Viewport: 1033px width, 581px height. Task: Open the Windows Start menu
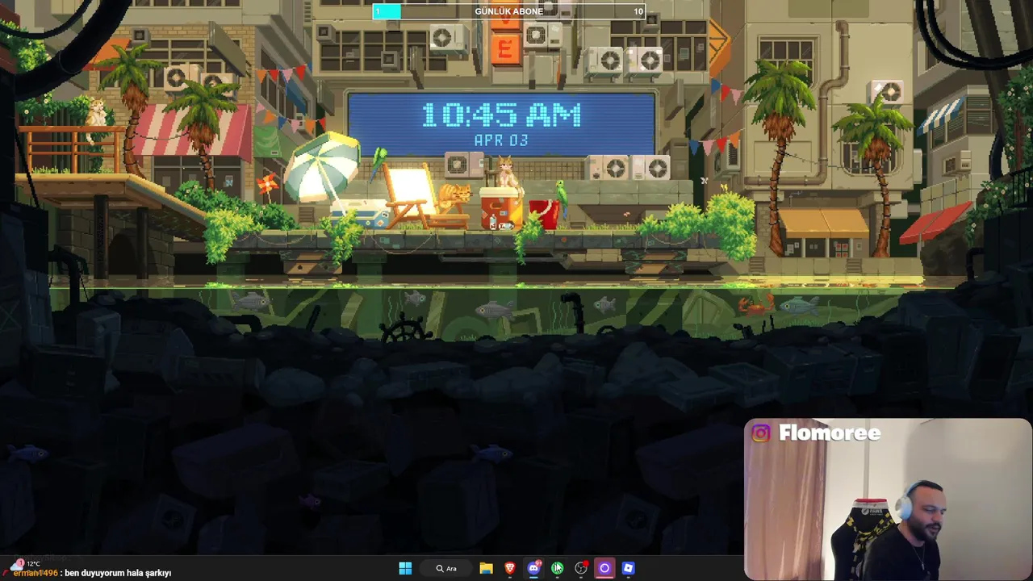405,568
